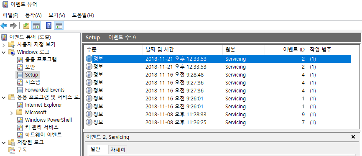Click the Back arrow toolbar icon
This screenshot has width=362, height=156.
coord(4,26)
